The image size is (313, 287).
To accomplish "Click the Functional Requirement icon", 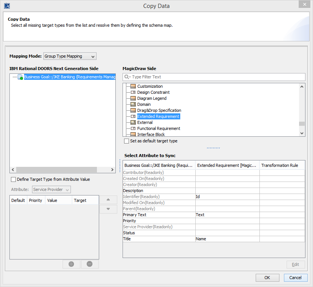I will [x=133, y=128].
